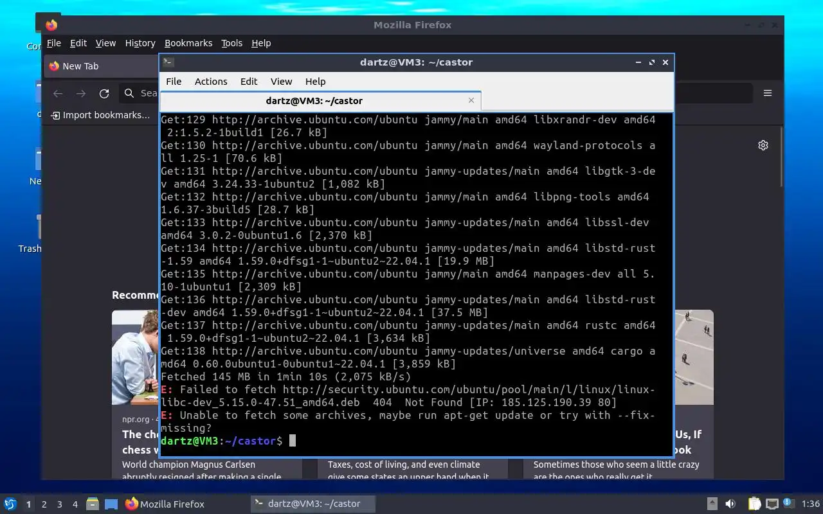Open Firefox Edit menu

tap(78, 43)
